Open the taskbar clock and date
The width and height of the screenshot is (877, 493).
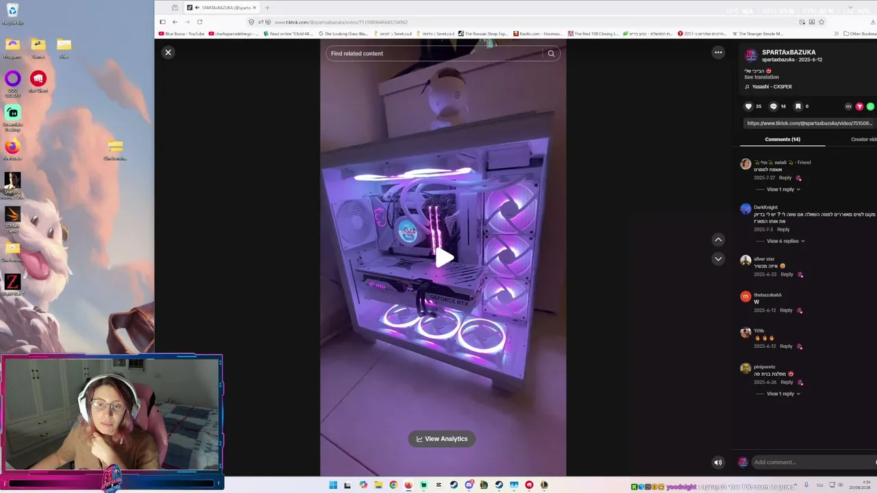pyautogui.click(x=860, y=485)
